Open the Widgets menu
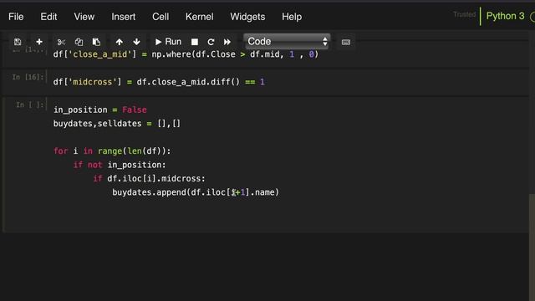This screenshot has width=535, height=301. [247, 17]
